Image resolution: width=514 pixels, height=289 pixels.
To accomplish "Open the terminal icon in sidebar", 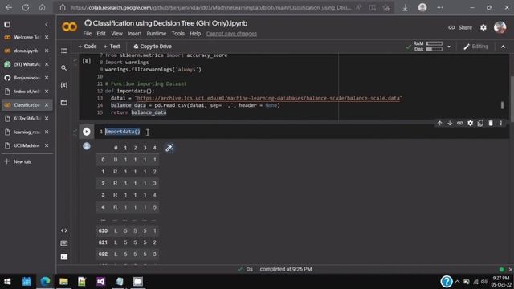I will click(x=64, y=257).
